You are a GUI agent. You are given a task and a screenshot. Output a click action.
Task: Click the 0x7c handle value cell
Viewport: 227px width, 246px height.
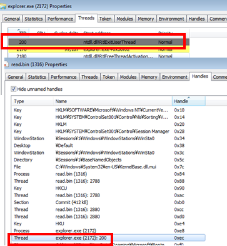[179, 167]
